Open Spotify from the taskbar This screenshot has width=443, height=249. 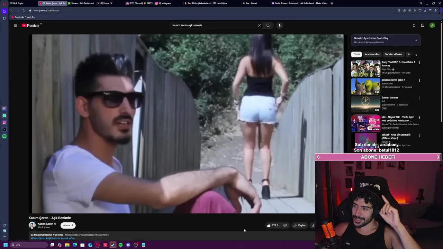[120, 245]
